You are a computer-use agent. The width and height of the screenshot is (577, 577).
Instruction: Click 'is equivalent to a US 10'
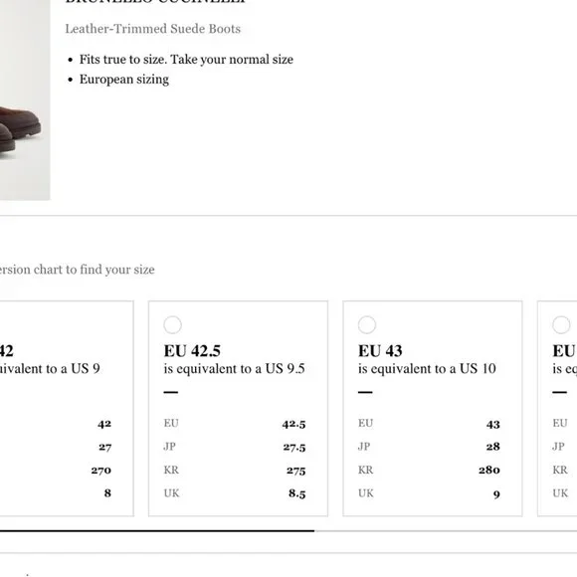coord(427,369)
